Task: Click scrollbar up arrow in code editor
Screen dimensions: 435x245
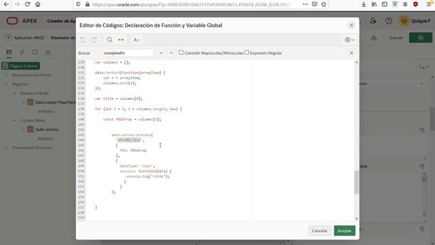Action: coord(356,63)
